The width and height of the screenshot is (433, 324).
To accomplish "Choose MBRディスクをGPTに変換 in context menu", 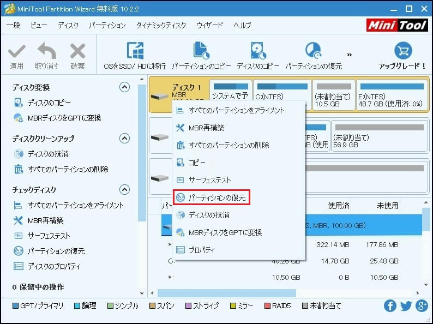I will (239, 232).
